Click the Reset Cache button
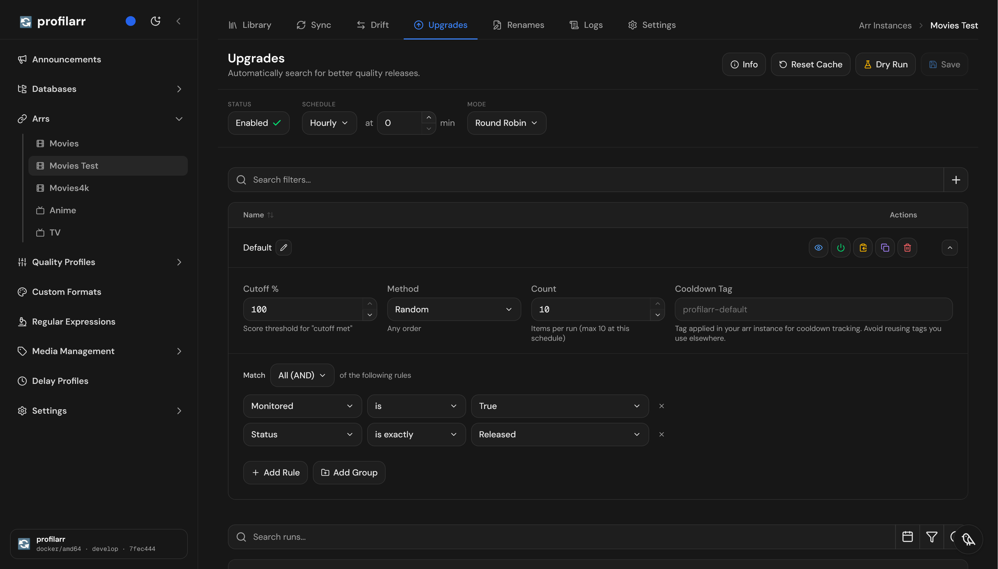The image size is (998, 569). (810, 65)
